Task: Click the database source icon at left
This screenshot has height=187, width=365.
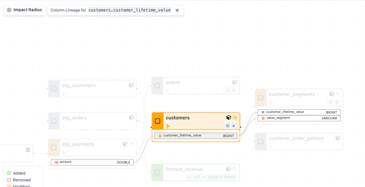Action: 28,150
